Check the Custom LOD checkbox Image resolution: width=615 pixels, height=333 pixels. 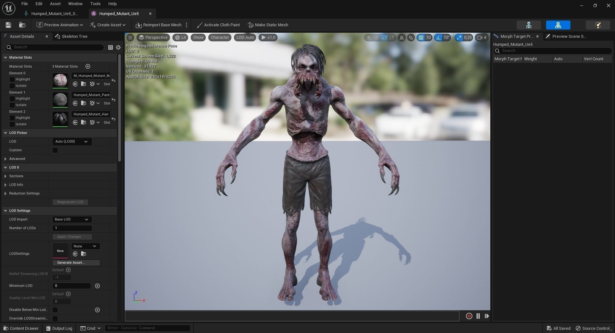55,150
